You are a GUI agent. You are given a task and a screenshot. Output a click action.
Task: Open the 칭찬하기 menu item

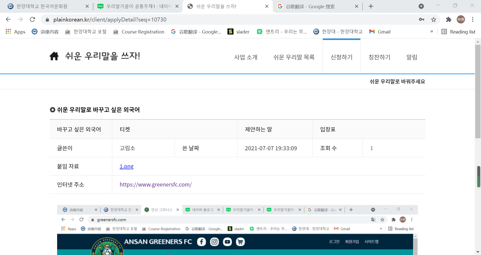point(379,57)
